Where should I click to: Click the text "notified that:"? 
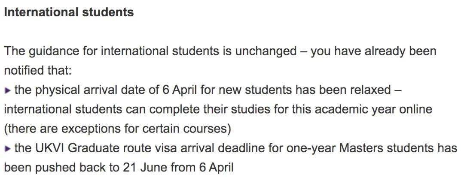[x=38, y=71]
